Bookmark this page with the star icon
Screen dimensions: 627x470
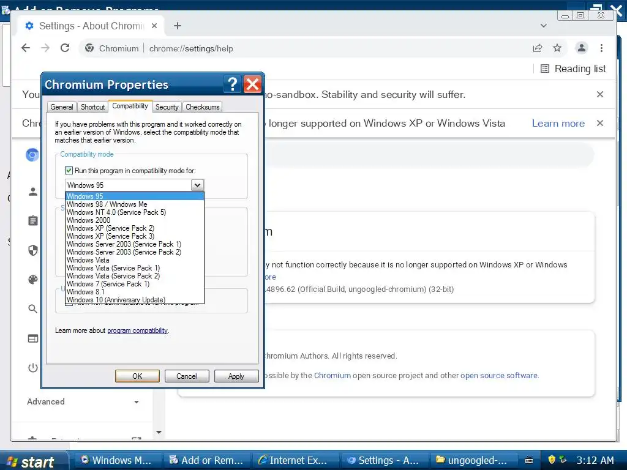[557, 48]
